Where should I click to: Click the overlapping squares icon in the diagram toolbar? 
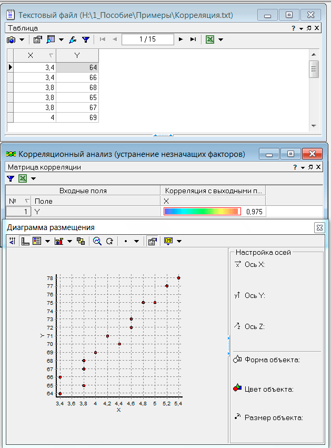click(81, 241)
